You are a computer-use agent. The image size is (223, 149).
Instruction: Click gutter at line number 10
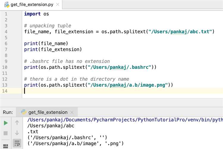[5, 67]
